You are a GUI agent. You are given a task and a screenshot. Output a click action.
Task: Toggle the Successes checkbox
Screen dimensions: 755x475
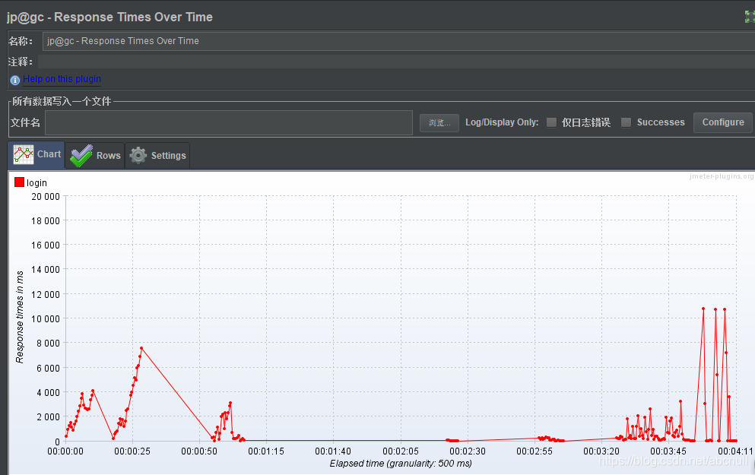[x=626, y=122]
